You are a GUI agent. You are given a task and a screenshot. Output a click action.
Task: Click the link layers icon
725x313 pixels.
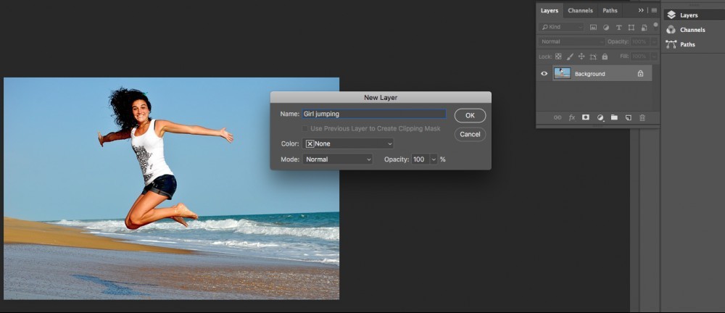tap(558, 117)
